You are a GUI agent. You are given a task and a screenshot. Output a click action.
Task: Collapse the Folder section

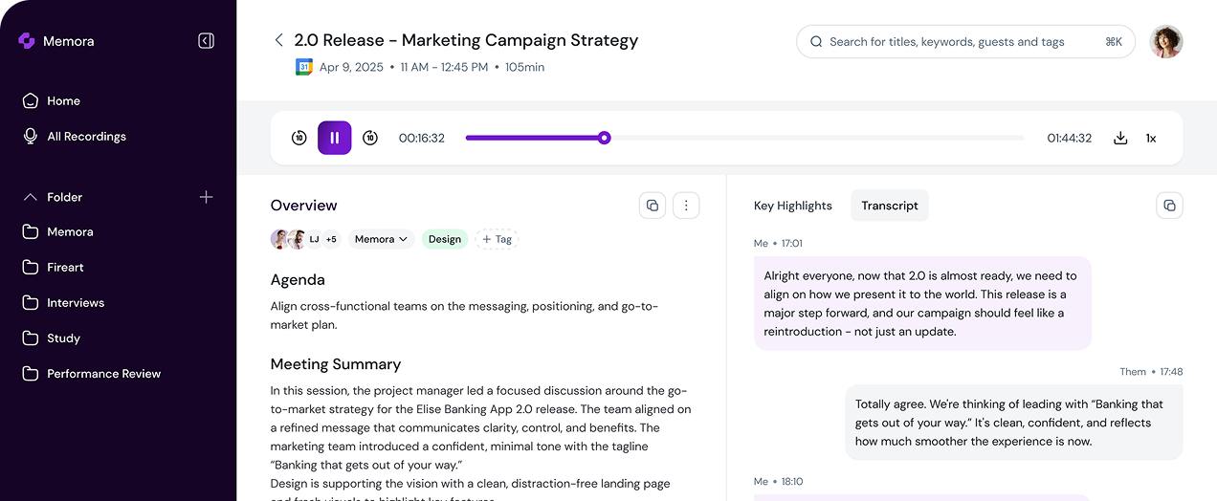point(31,197)
